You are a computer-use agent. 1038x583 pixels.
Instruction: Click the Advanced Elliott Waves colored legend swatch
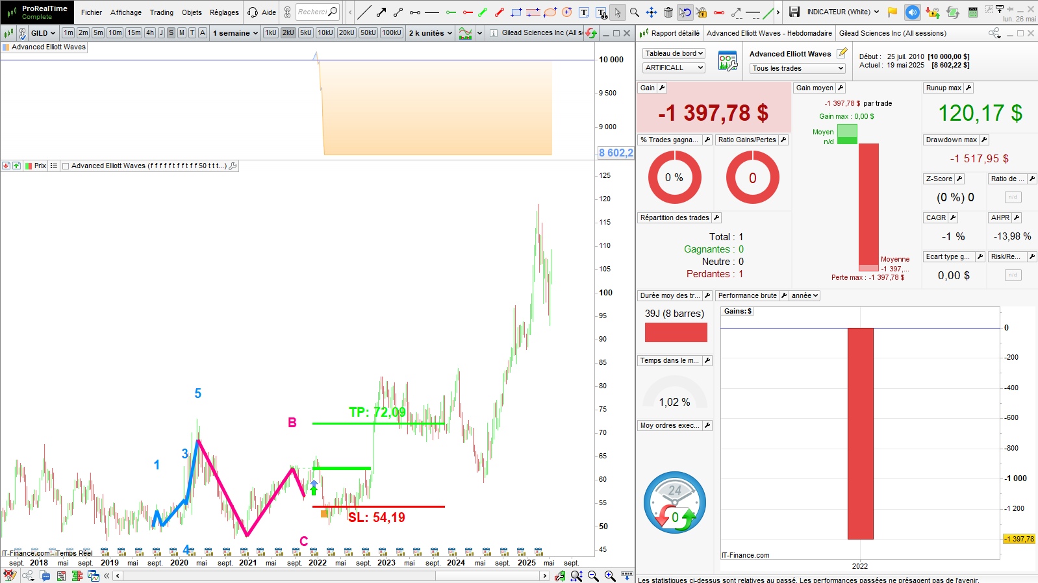6,47
